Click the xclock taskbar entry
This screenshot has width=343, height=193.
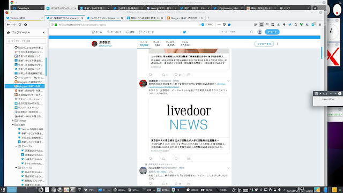tap(192, 190)
